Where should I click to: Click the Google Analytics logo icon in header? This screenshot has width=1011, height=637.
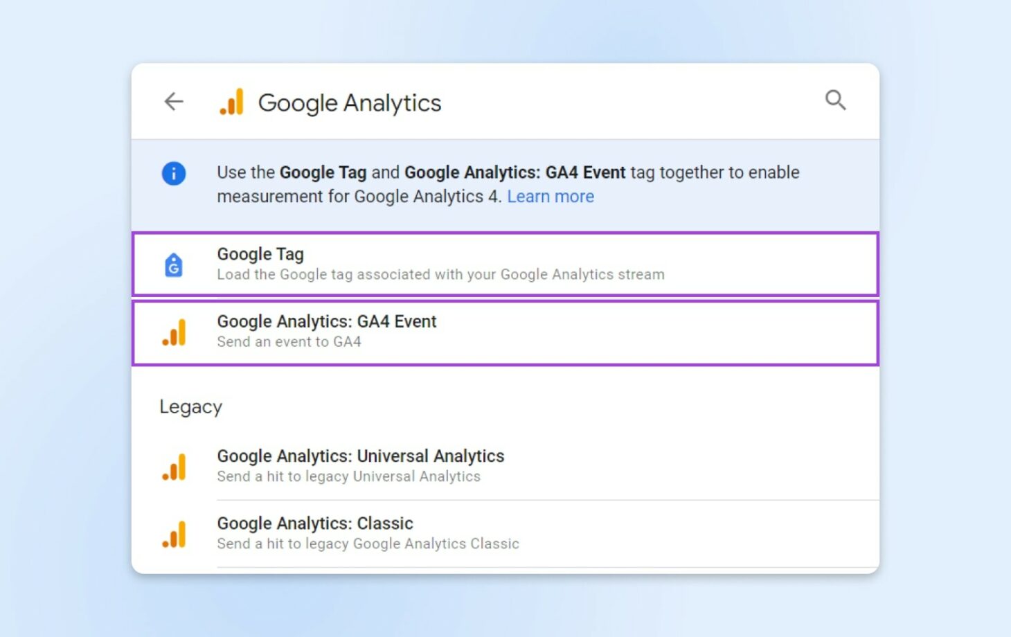point(233,101)
